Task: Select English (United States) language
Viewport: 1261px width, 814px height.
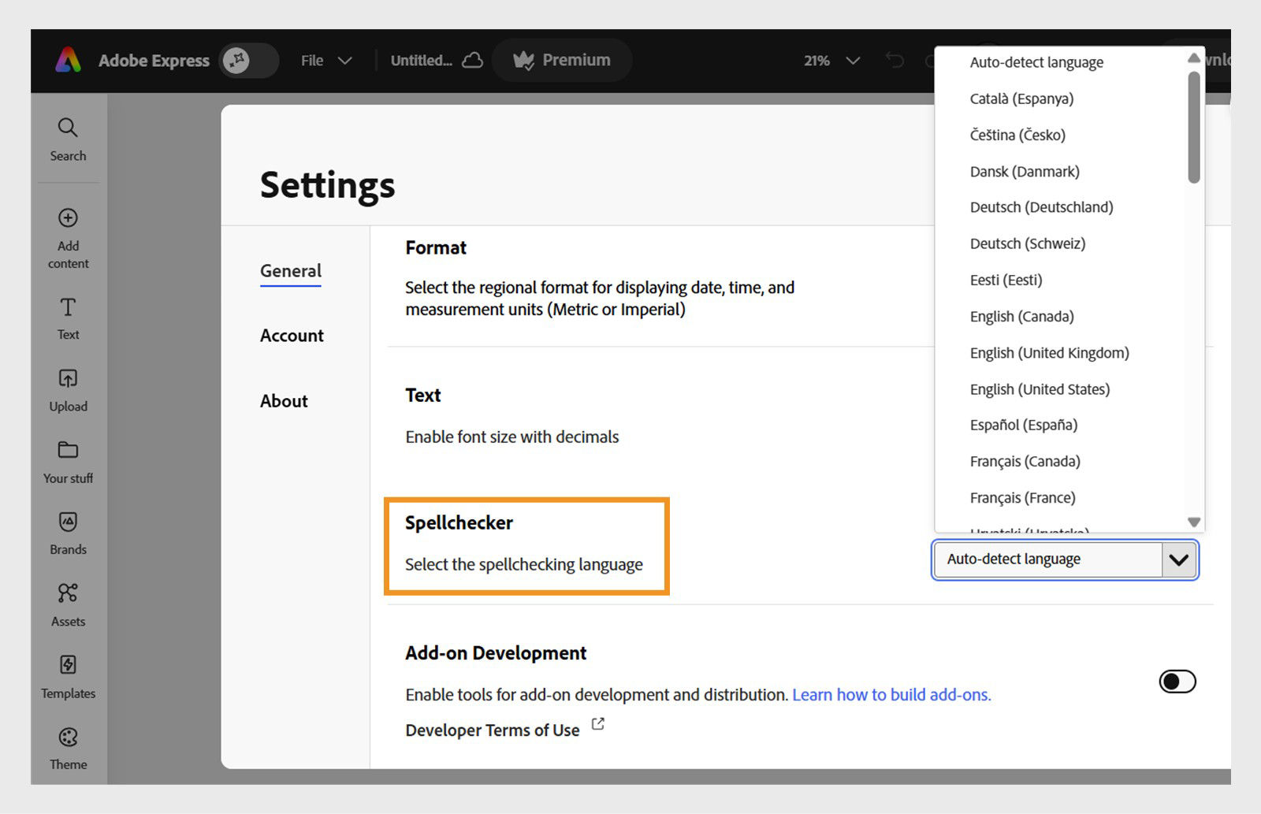Action: point(1039,388)
